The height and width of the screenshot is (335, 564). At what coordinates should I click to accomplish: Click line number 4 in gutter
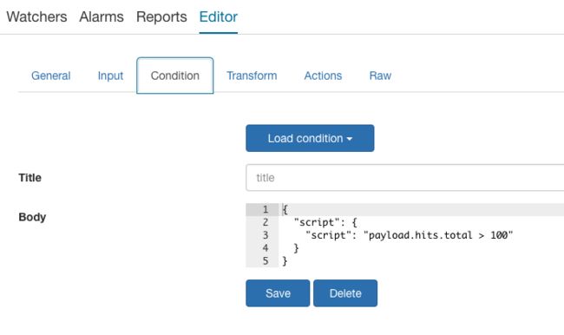click(x=266, y=248)
